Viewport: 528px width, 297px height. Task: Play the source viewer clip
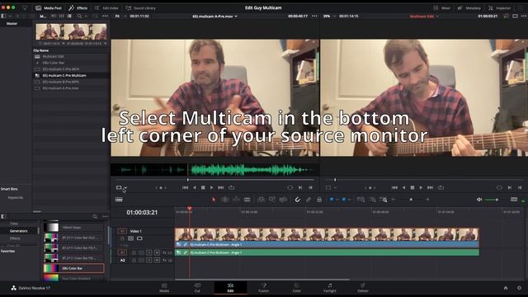(x=211, y=187)
